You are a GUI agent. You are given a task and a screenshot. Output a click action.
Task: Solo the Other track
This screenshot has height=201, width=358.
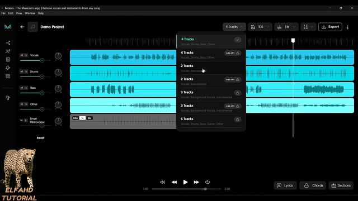pyautogui.click(x=26, y=104)
